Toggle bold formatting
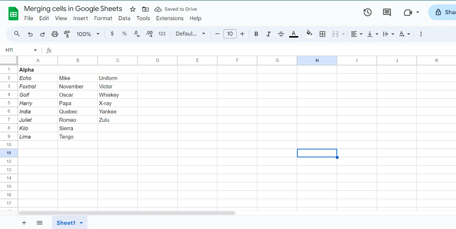The height and width of the screenshot is (229, 456). [x=256, y=34]
